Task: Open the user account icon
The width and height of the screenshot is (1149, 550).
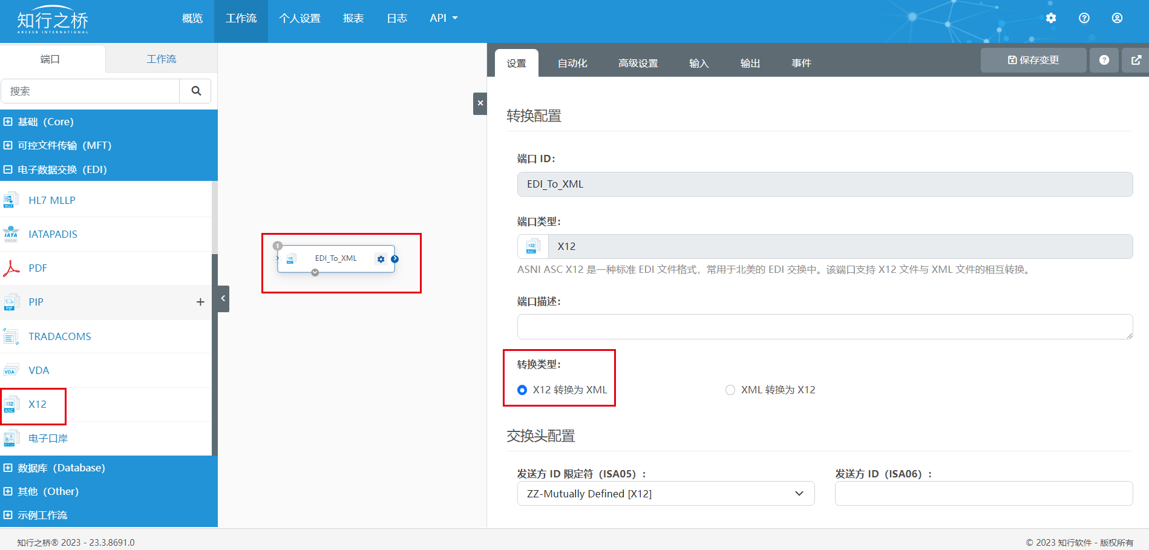Action: pyautogui.click(x=1117, y=18)
